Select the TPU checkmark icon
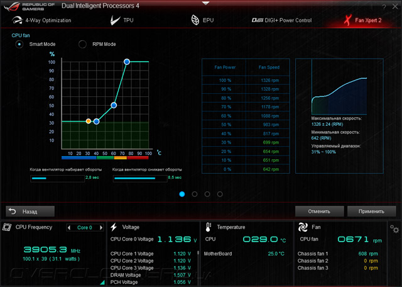Image resolution: width=402 pixels, height=287 pixels. click(115, 20)
